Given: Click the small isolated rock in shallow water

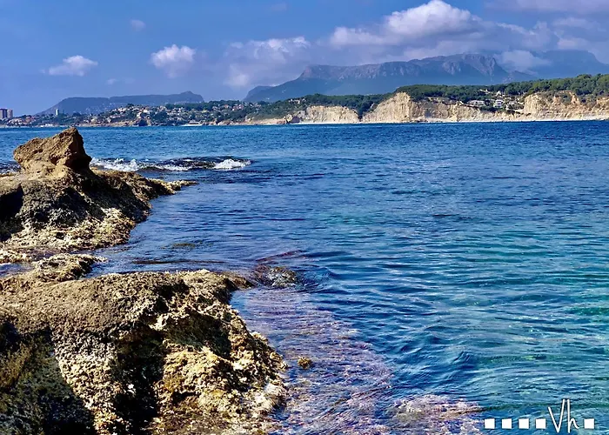Looking at the screenshot, I should click(304, 362).
